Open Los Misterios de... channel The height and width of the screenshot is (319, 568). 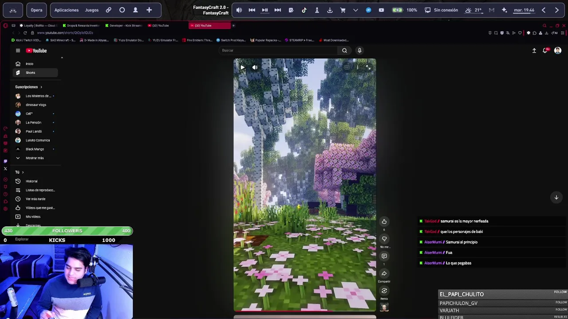(x=35, y=96)
